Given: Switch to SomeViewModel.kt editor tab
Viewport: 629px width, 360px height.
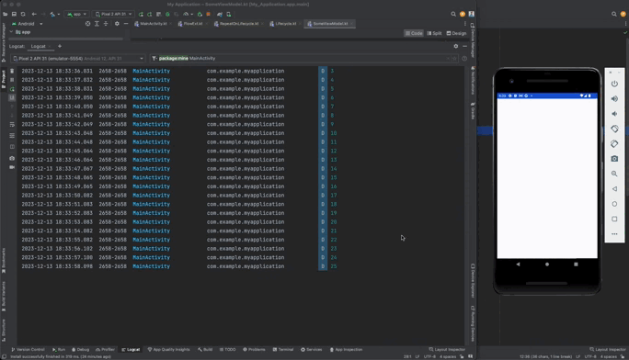Looking at the screenshot, I should (x=330, y=24).
